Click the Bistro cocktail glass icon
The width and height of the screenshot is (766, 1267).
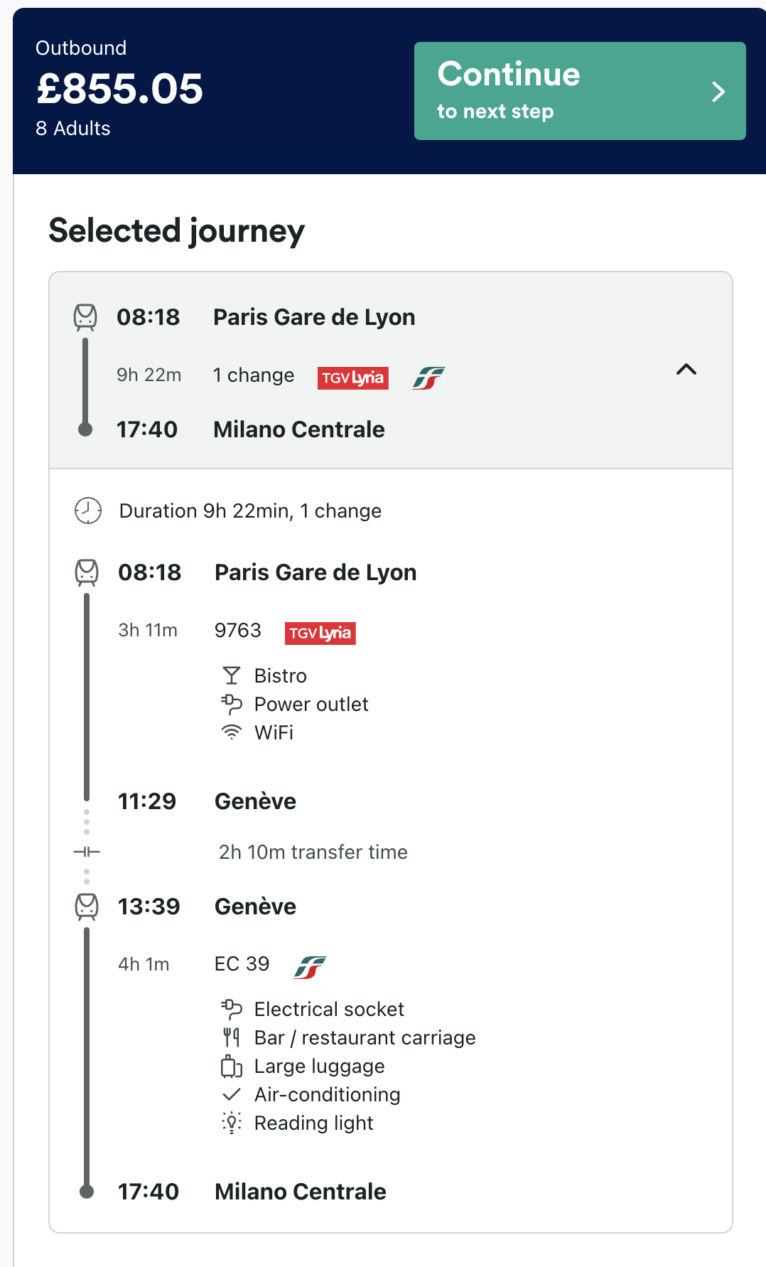[232, 675]
